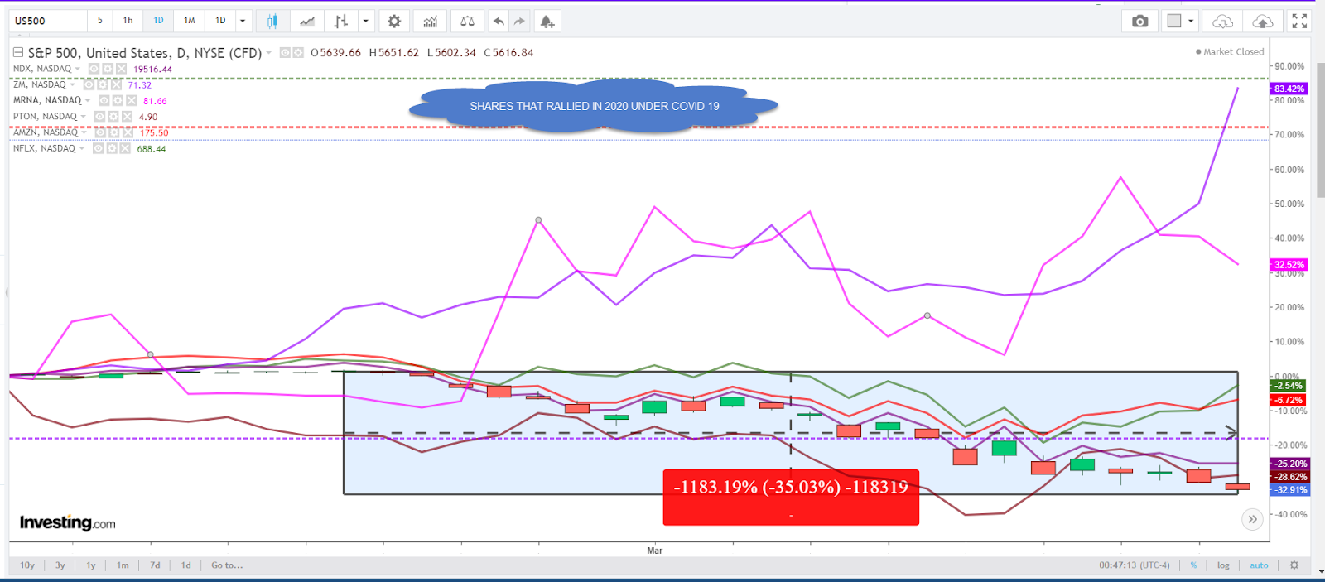Remove ZM, NASDAQ comparison
Image resolution: width=1325 pixels, height=582 pixels.
point(116,84)
